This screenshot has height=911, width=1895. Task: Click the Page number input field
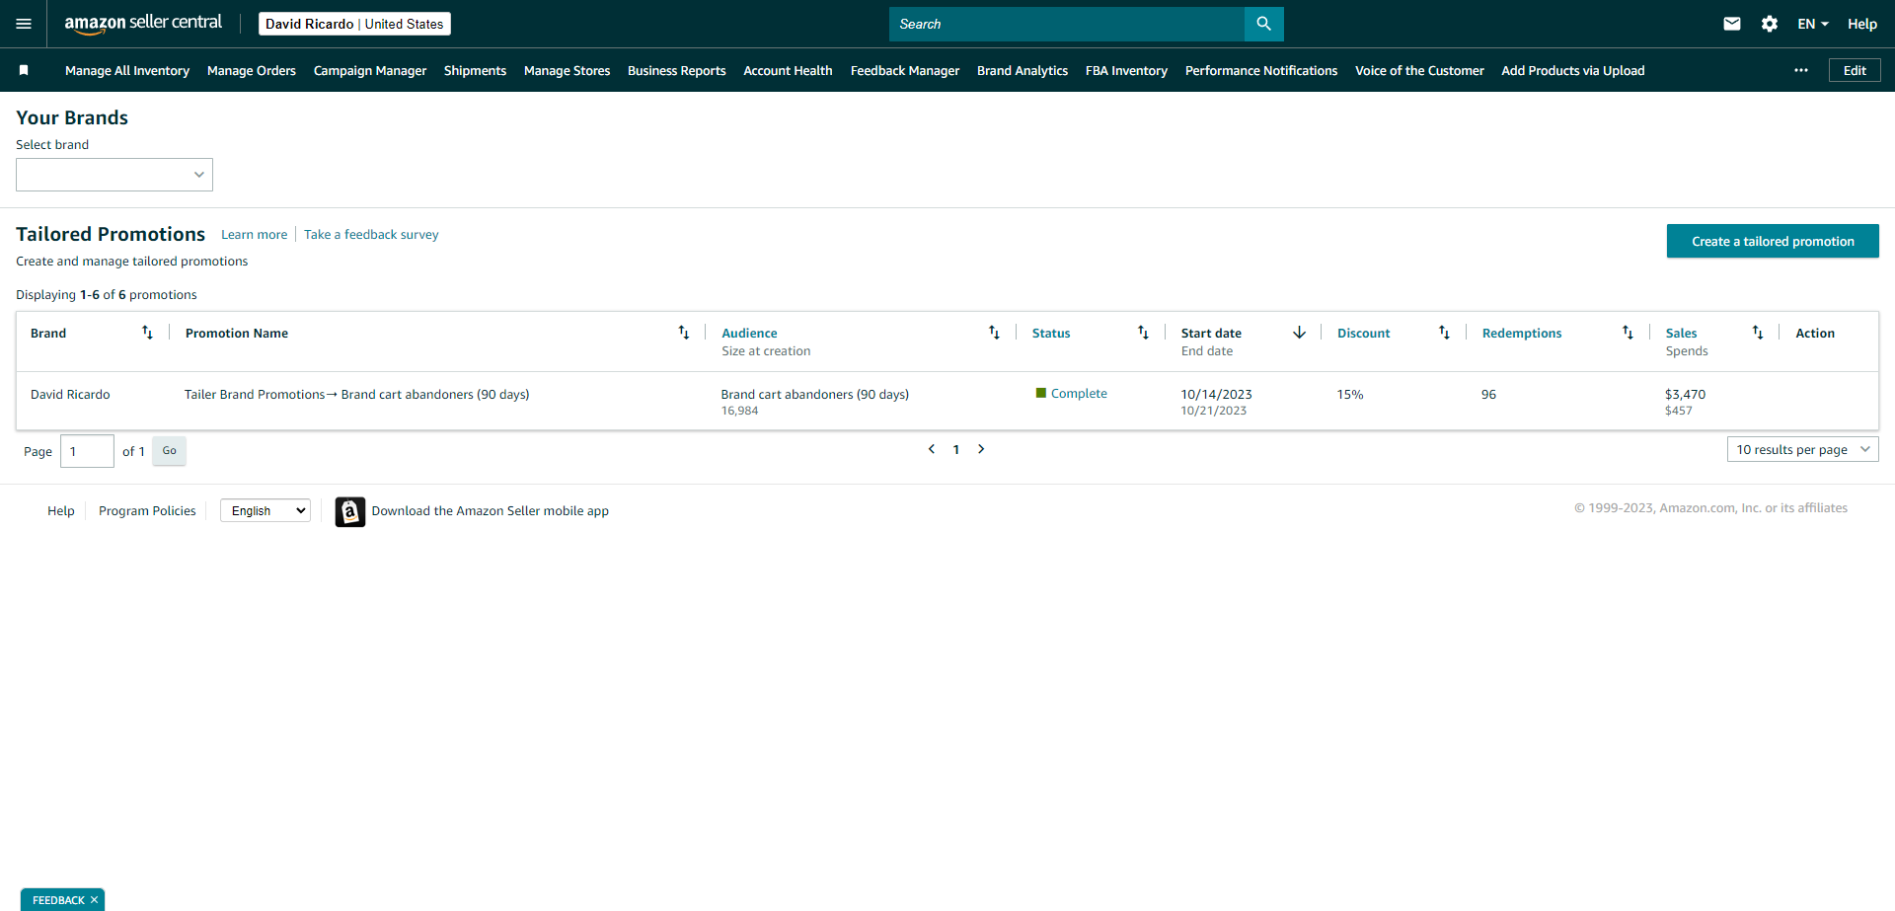click(87, 451)
